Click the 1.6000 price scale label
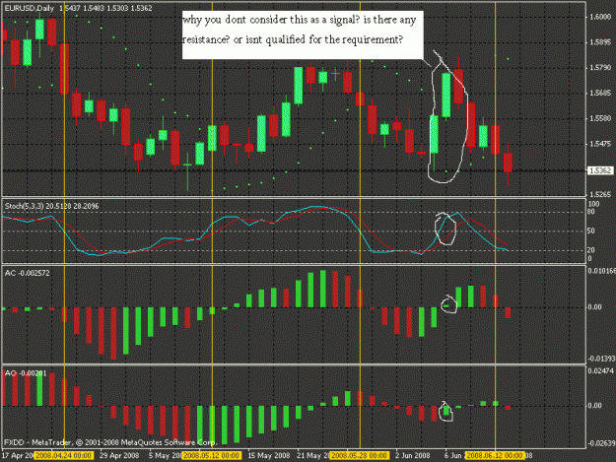Screen dimensions: 616x462 [600, 17]
